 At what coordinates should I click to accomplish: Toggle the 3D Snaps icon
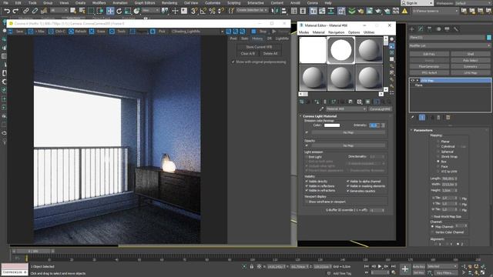[194, 11]
